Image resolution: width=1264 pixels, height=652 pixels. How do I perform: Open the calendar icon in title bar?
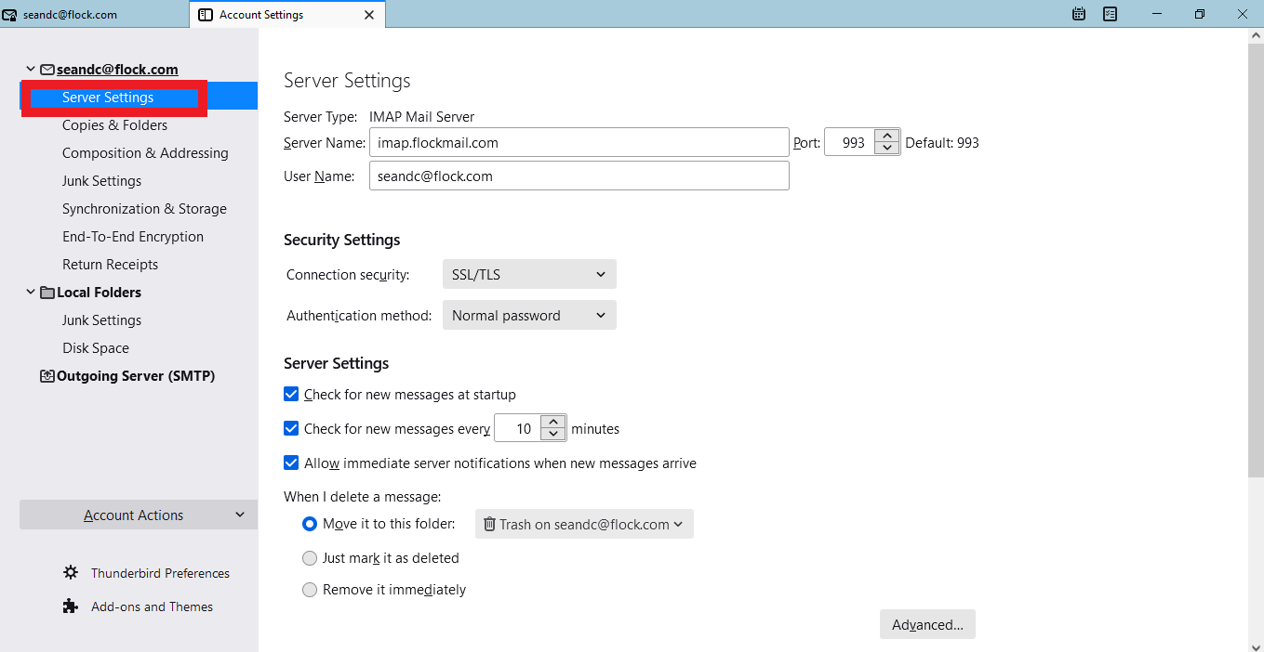pyautogui.click(x=1079, y=14)
